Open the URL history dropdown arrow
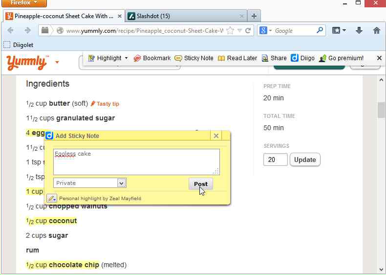 coord(239,31)
